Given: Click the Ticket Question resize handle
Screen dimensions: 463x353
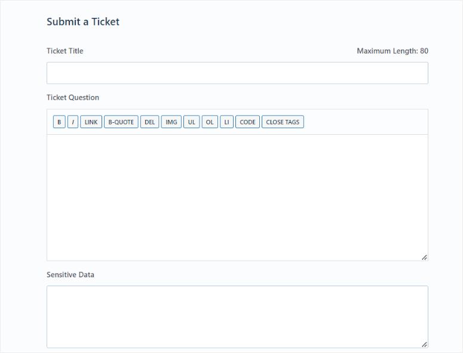Looking at the screenshot, I should coord(424,257).
